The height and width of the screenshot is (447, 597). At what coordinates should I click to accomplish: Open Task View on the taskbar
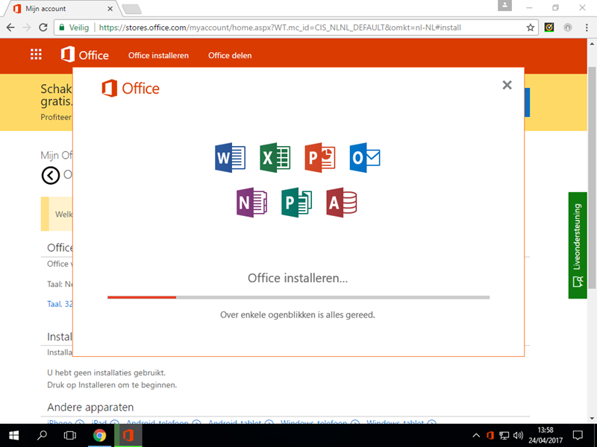70,435
